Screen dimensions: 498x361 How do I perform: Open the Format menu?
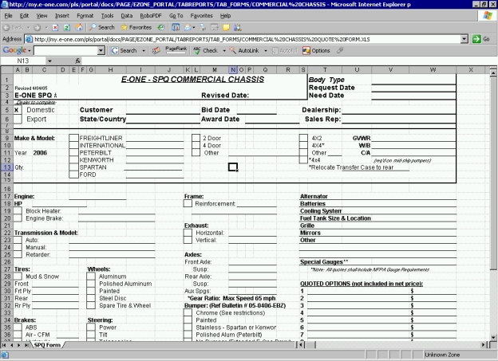pyautogui.click(x=85, y=16)
